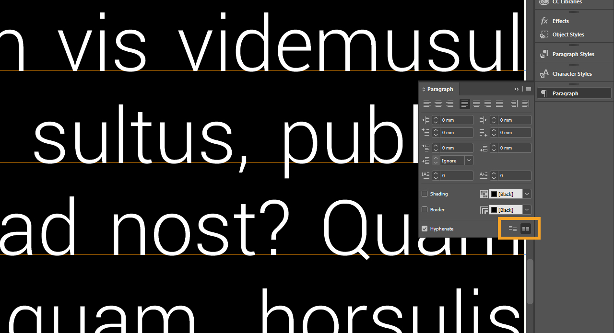Screen dimensions: 614x333
Task: Open the CC Libraries panel icon
Action: point(544,2)
